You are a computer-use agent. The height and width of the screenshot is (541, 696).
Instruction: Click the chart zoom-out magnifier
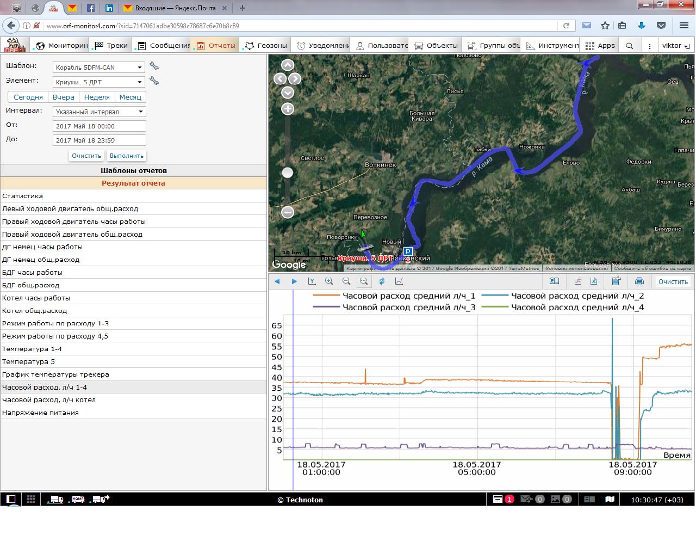[x=346, y=281]
